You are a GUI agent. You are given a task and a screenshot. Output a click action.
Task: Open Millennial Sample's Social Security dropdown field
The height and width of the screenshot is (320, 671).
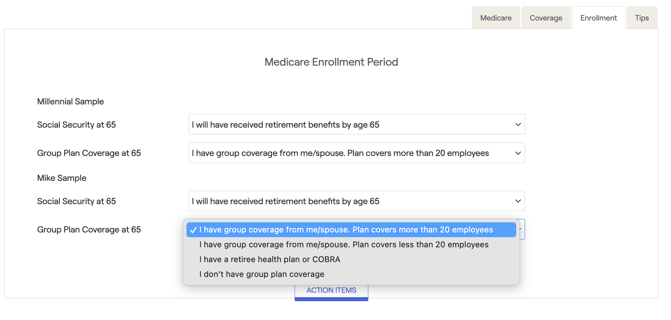click(356, 124)
